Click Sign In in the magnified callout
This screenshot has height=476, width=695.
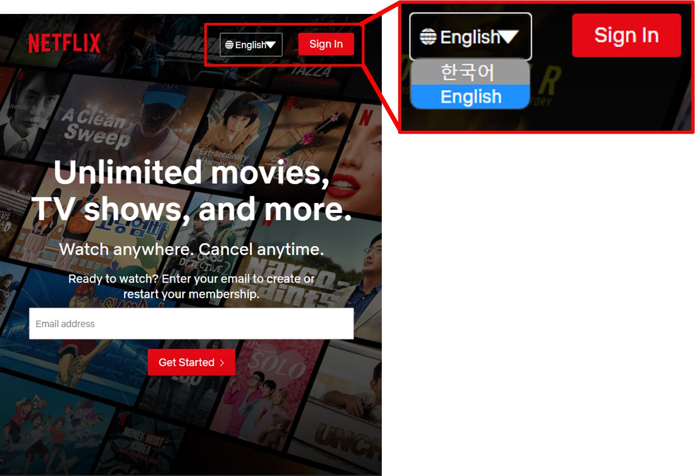(x=626, y=35)
